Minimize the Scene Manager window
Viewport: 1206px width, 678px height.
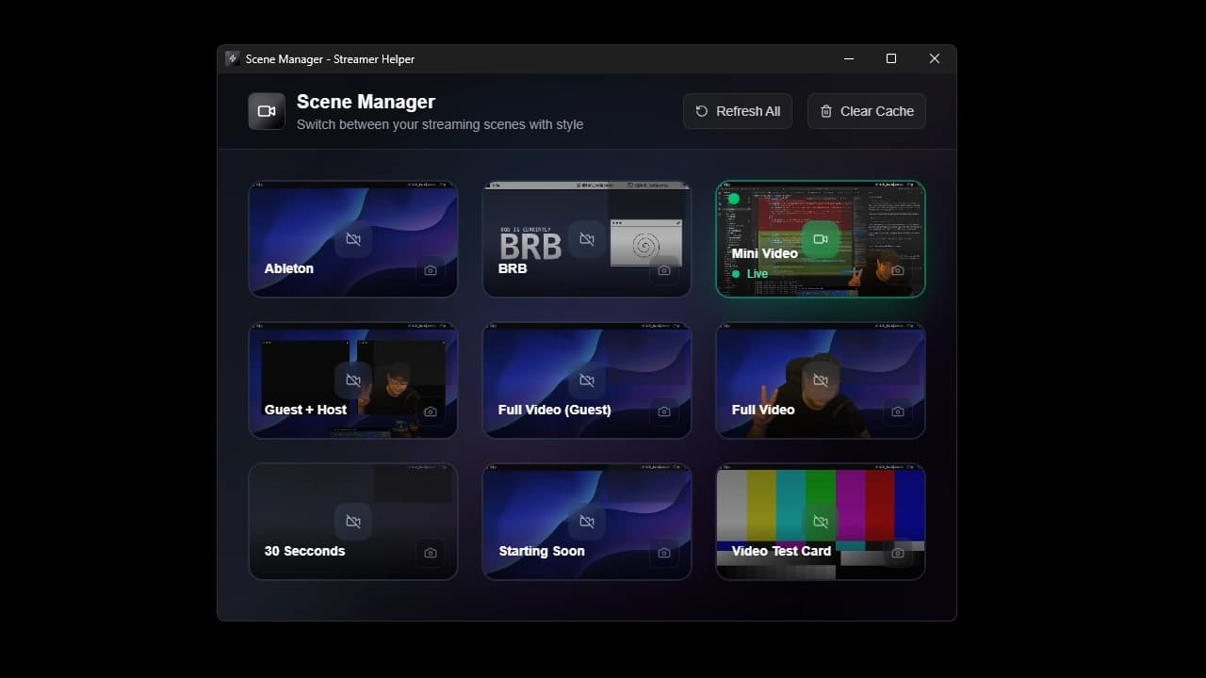point(849,58)
